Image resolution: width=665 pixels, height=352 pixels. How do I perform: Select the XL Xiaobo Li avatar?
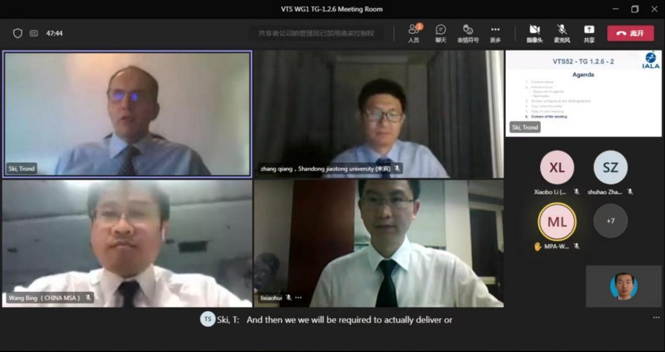point(557,167)
